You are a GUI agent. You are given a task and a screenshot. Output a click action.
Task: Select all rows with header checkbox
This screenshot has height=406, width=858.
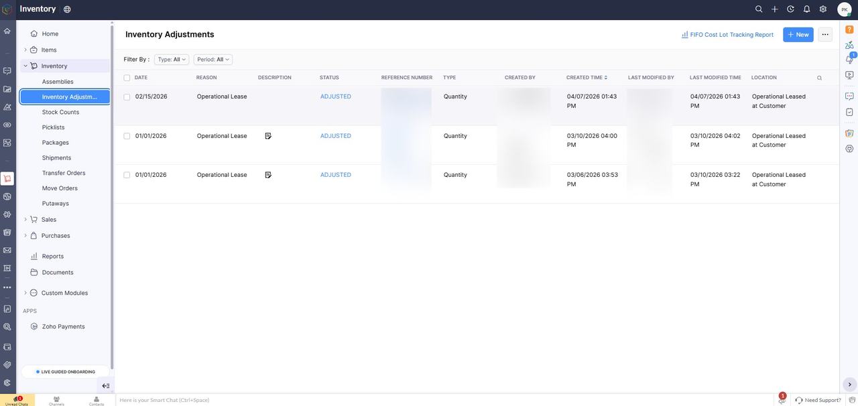(127, 78)
